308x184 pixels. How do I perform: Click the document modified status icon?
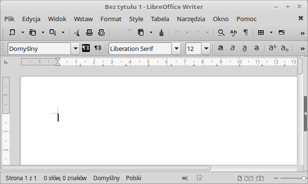point(199,178)
